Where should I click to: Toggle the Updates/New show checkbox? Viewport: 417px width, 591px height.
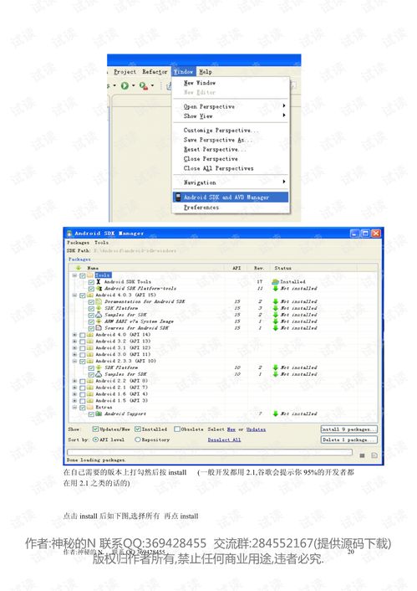tap(95, 429)
